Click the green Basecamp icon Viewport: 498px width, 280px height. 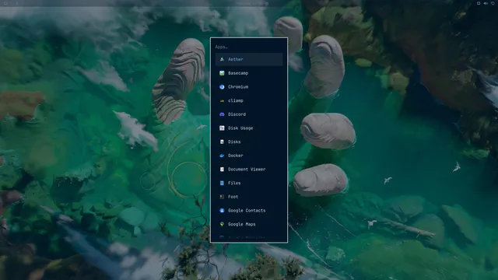tap(222, 73)
